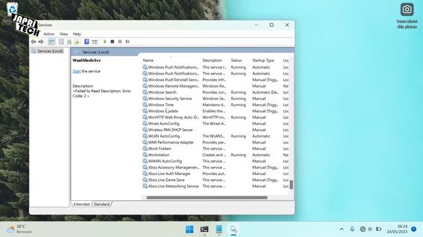The height and width of the screenshot is (237, 423).
Task: Select the Windows Update service
Action: (x=216, y=111)
